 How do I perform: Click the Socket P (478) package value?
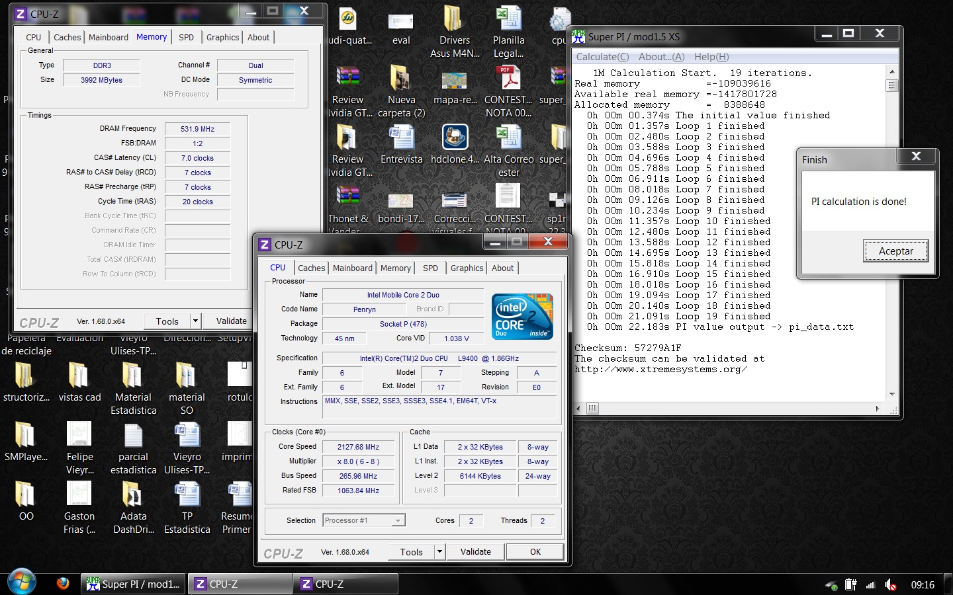coord(403,324)
